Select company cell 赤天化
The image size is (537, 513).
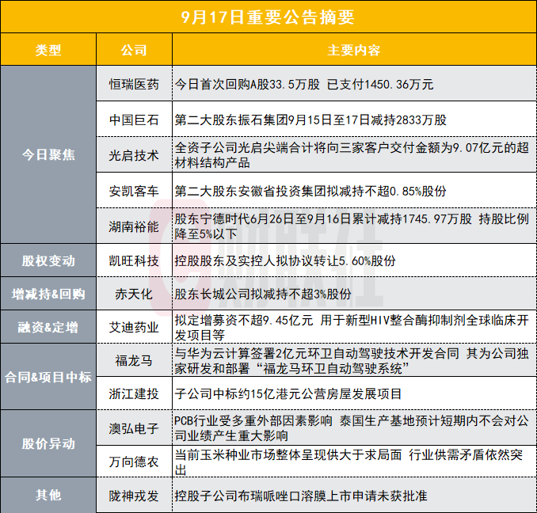click(x=134, y=294)
